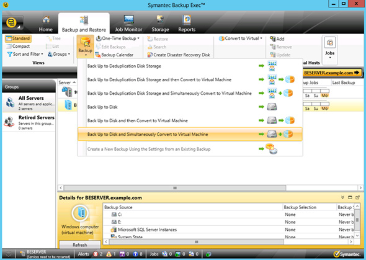Choose Back Up to Disk then Convert

pos(190,120)
